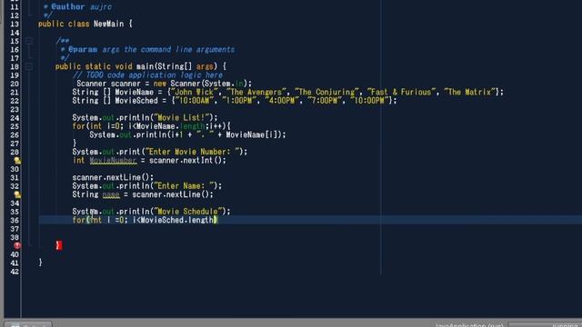Click the "John Wick" string literal
582x327 pixels.
pos(194,92)
